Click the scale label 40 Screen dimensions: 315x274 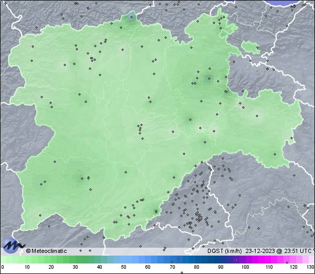(99, 267)
